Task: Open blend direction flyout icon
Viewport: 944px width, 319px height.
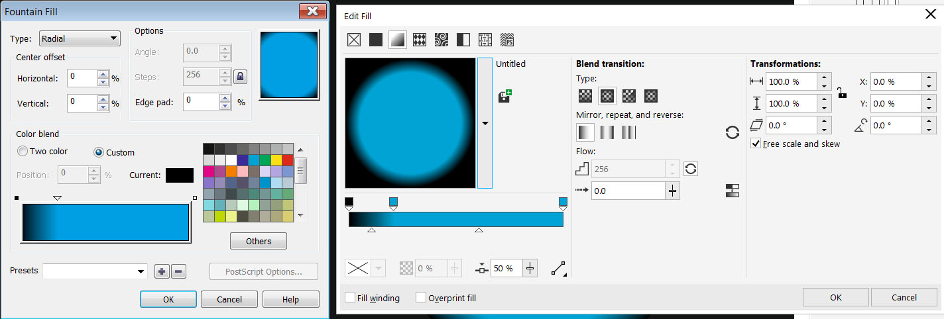Action: pos(559,268)
